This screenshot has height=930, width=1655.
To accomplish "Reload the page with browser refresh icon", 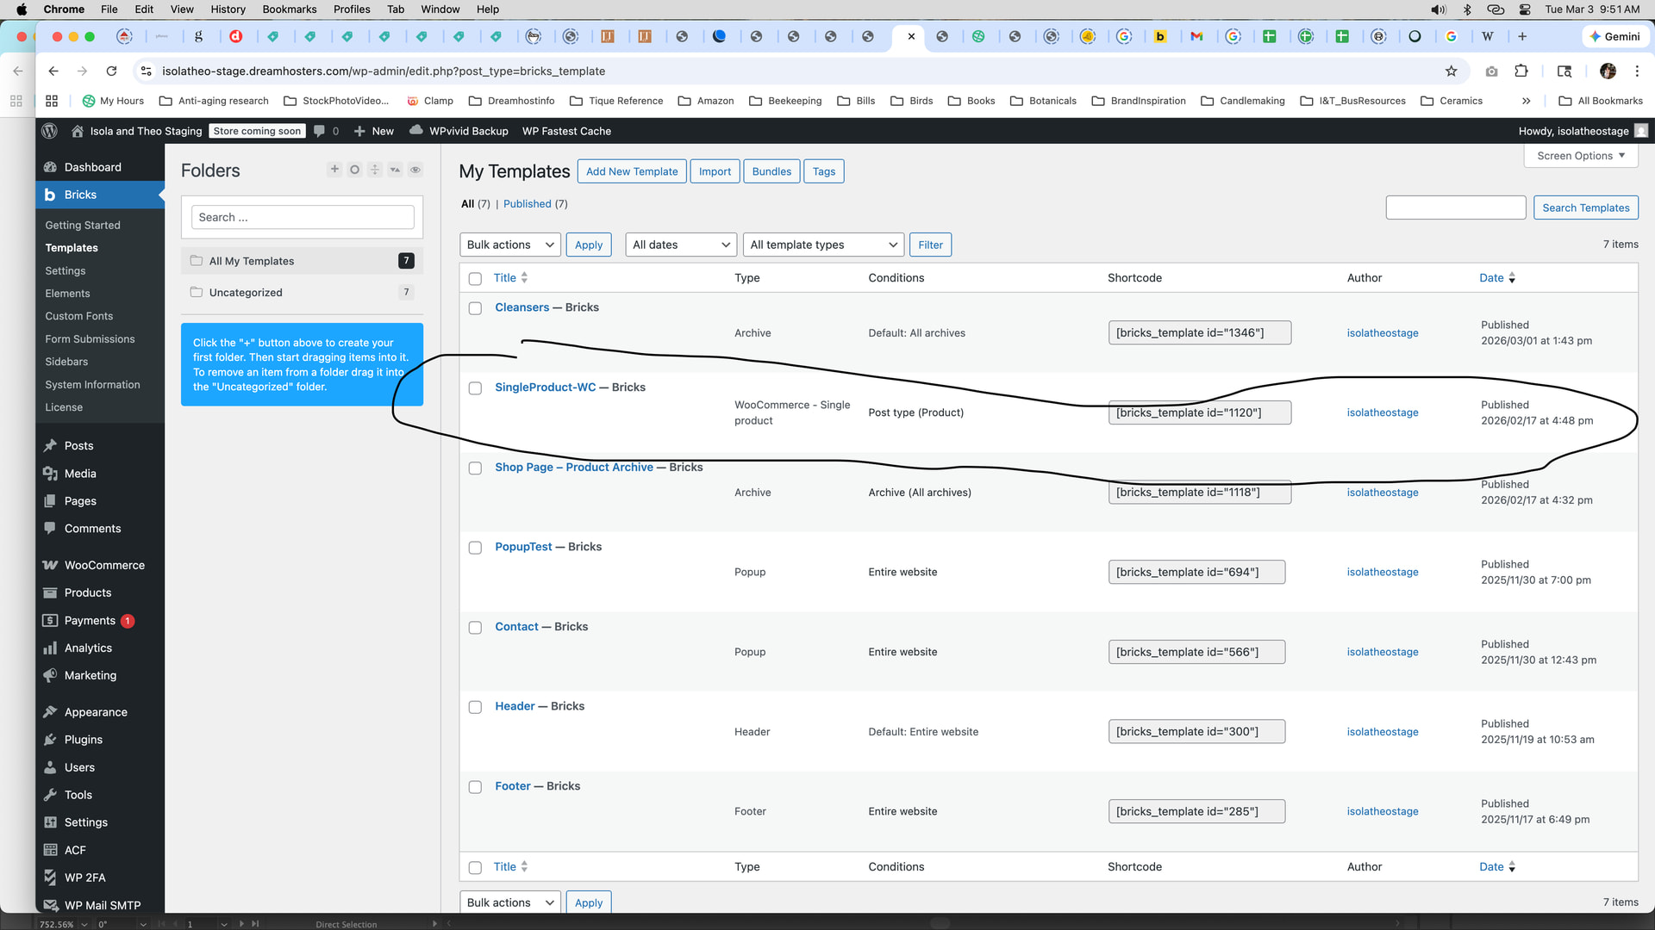I will 111,71.
